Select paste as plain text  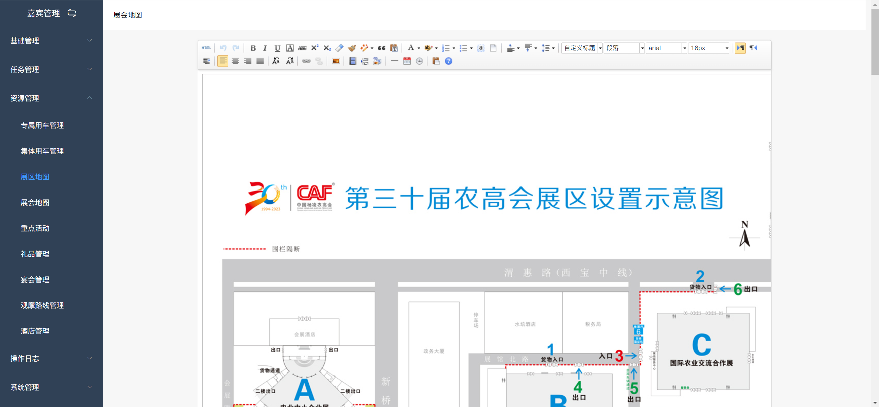(394, 48)
